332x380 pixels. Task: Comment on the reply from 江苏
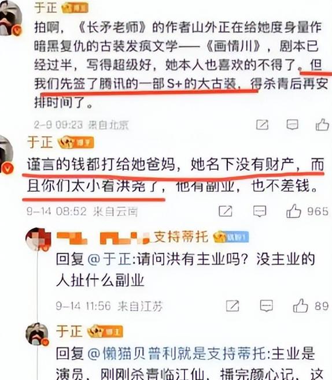click(x=267, y=306)
